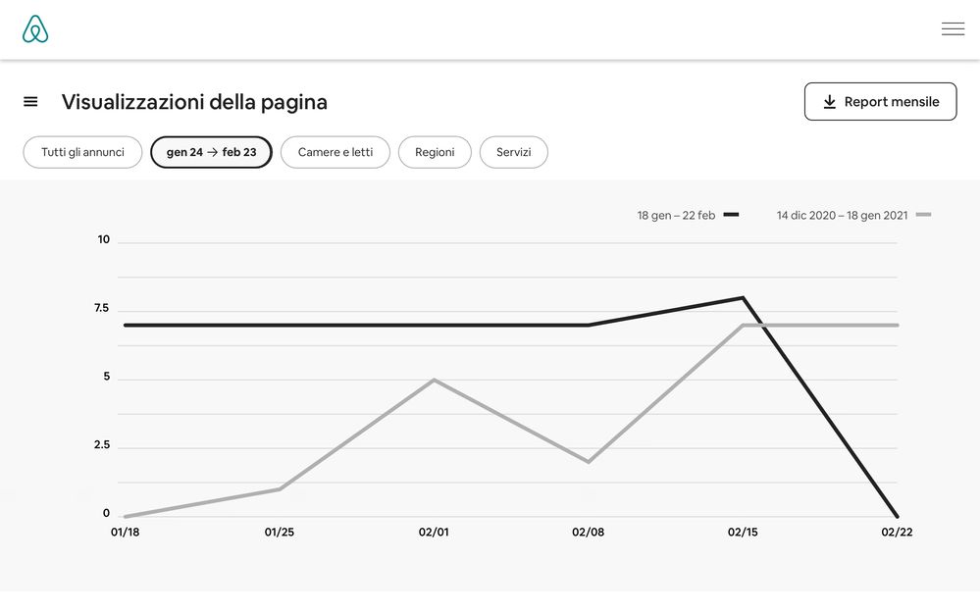Screen dimensions: 980x613
Task: Open the Tutti gli annunci filter
Action: (x=82, y=152)
